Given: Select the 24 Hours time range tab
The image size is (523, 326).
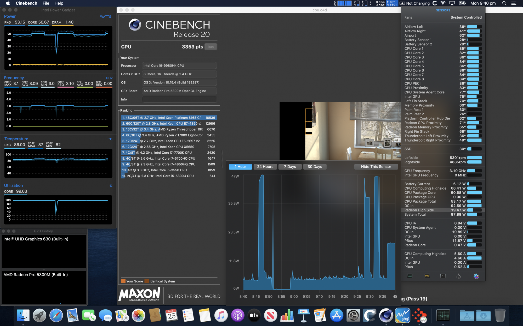Looking at the screenshot, I should 264,166.
